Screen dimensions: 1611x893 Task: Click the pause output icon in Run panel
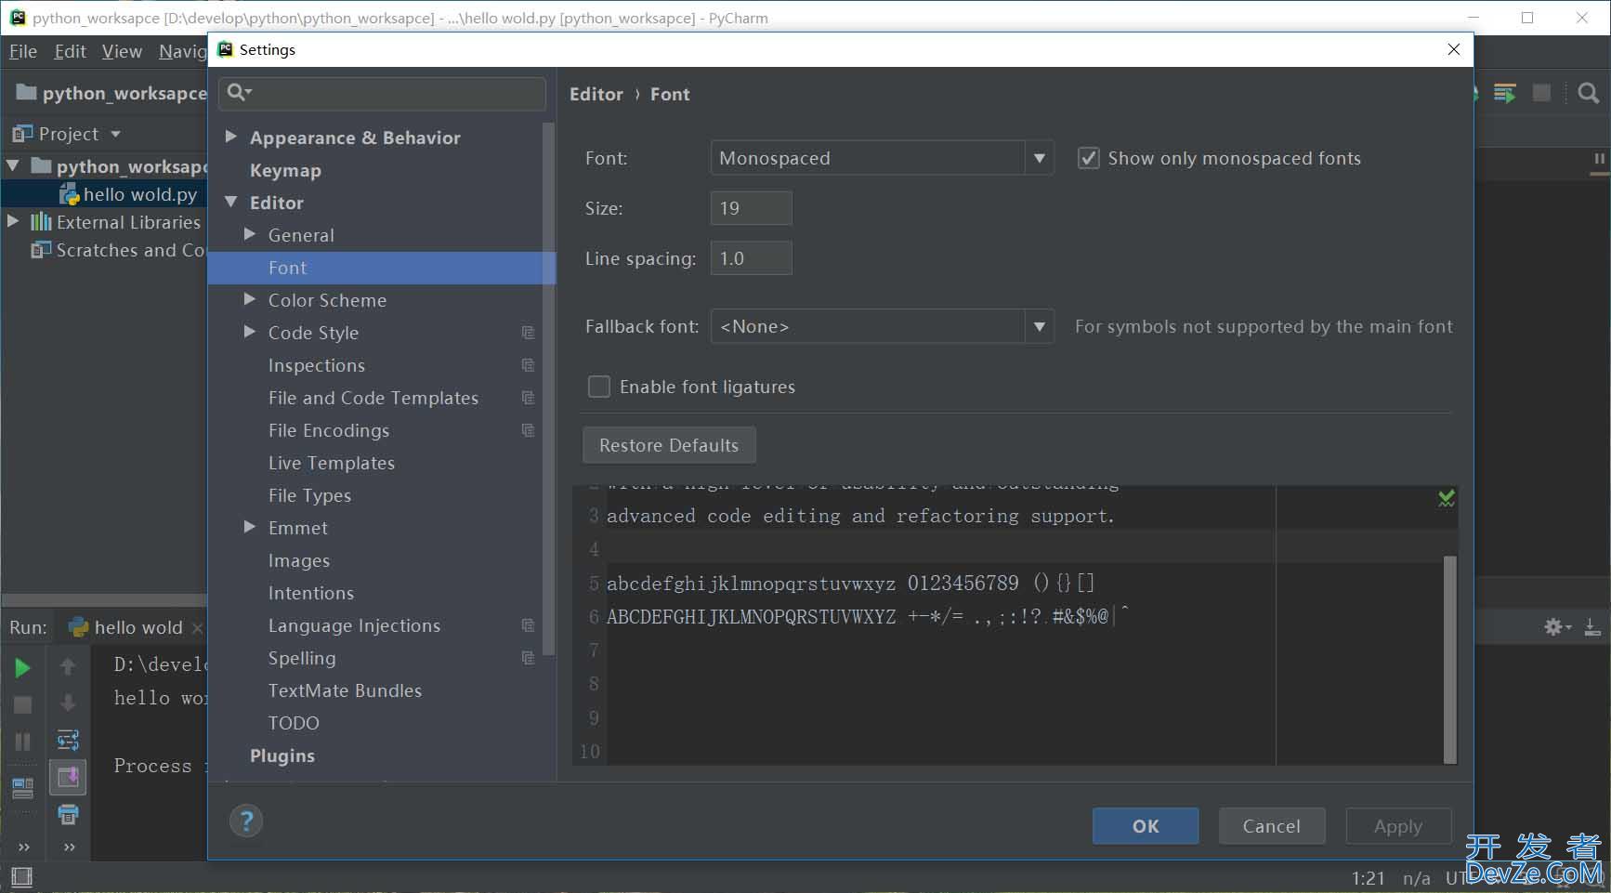coord(22,742)
